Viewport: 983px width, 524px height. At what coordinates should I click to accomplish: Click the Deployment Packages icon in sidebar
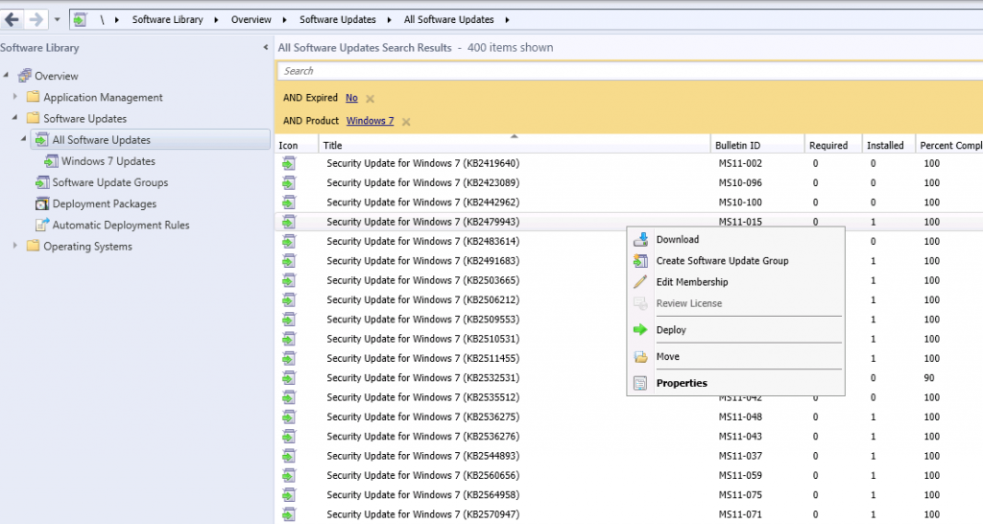tap(41, 203)
